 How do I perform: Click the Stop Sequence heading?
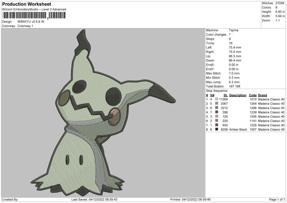pyautogui.click(x=217, y=90)
